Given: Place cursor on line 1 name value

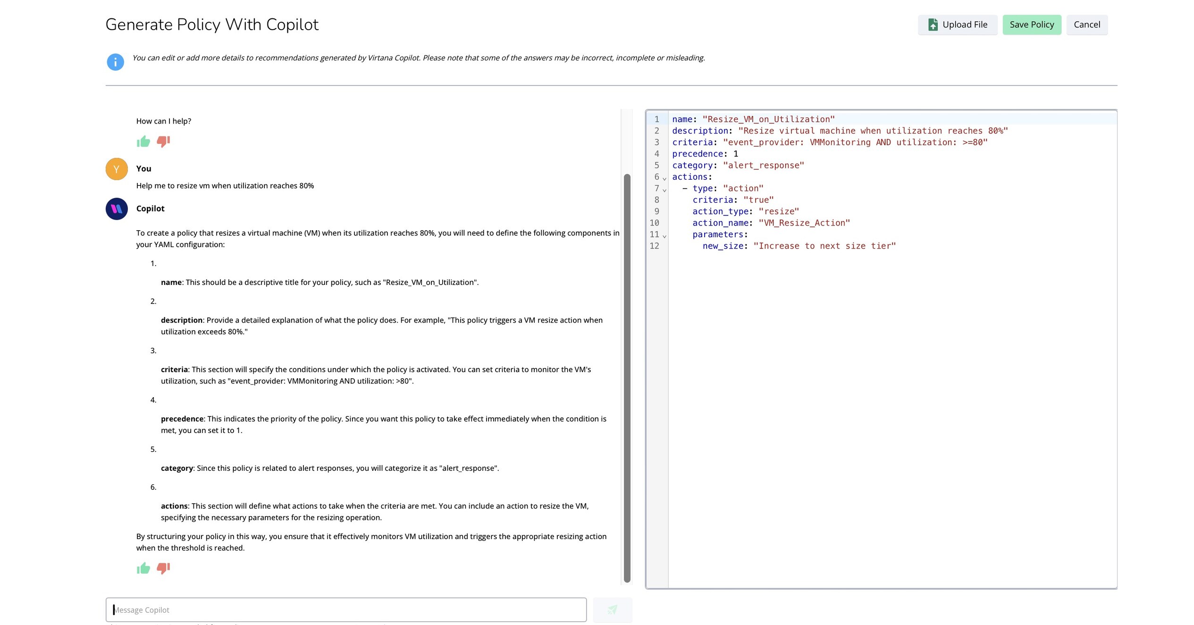Looking at the screenshot, I should [768, 119].
